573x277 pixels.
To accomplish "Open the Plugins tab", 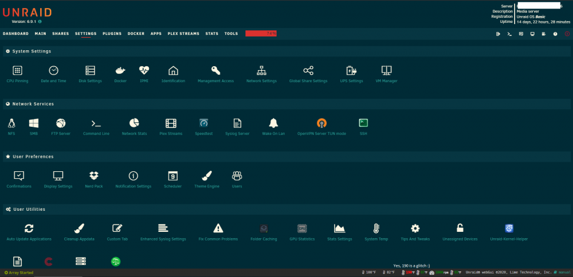I will click(x=112, y=34).
